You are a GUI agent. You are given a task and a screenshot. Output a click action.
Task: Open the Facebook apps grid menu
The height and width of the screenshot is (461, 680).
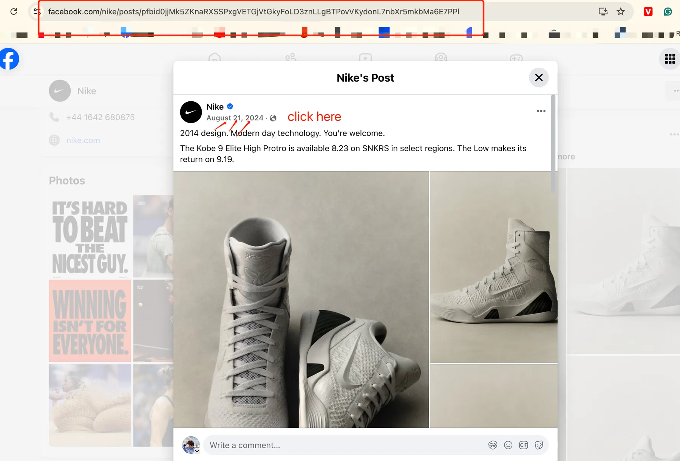[x=670, y=59]
